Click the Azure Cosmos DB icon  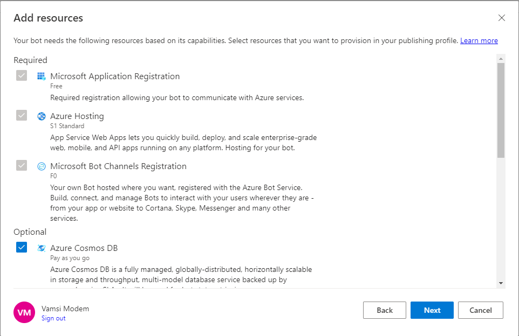[42, 248]
